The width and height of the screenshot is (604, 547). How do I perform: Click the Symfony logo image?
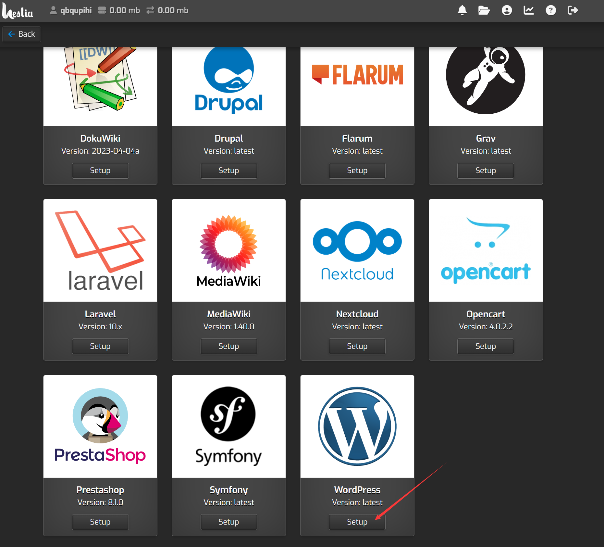[x=229, y=426]
